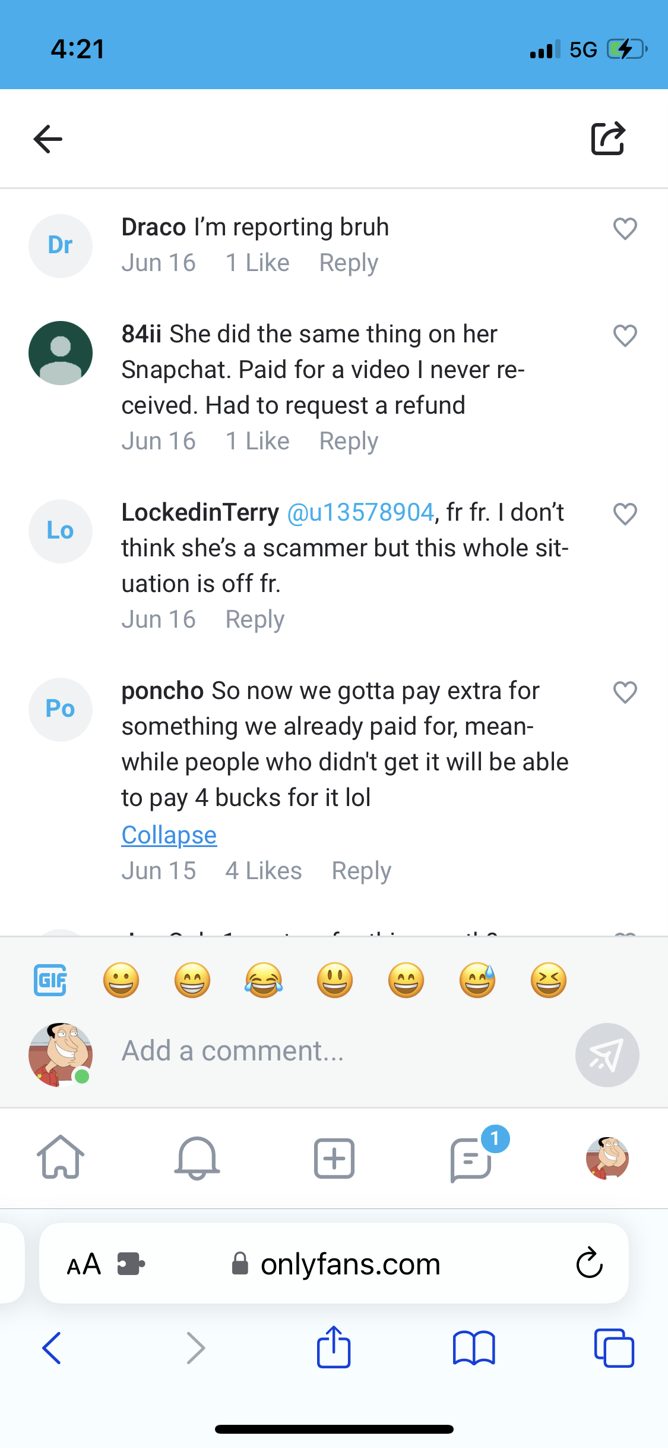Tap the back arrow at top

point(48,139)
